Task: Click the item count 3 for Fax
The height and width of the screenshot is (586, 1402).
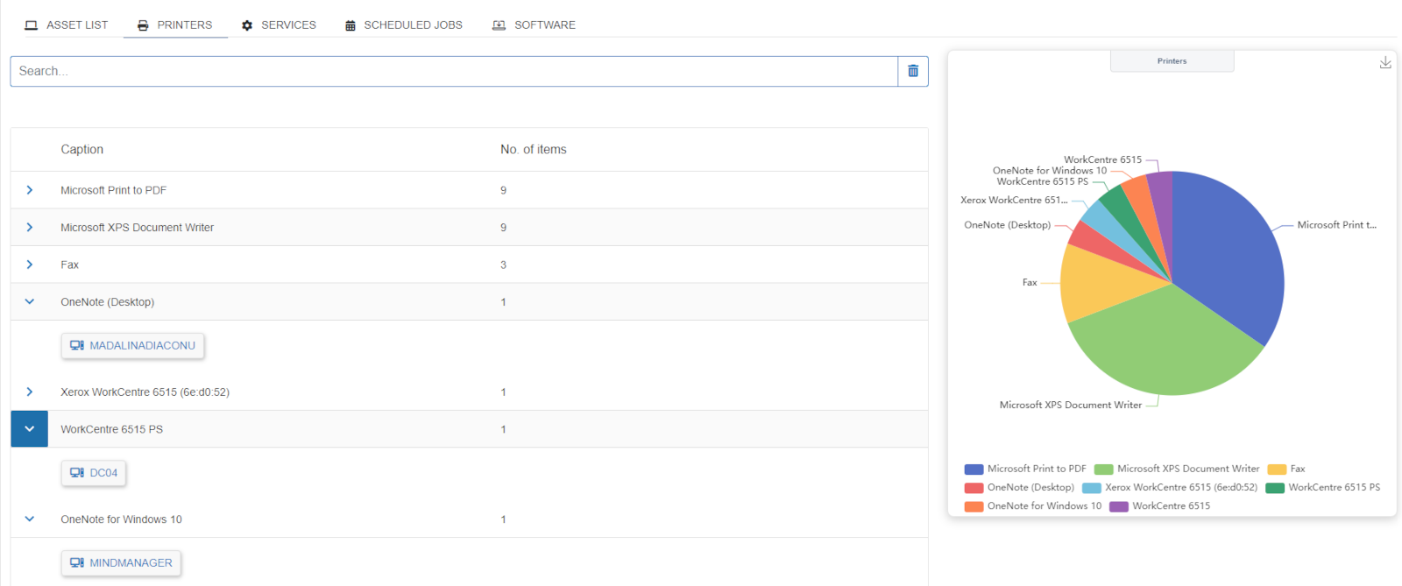Action: (x=503, y=265)
